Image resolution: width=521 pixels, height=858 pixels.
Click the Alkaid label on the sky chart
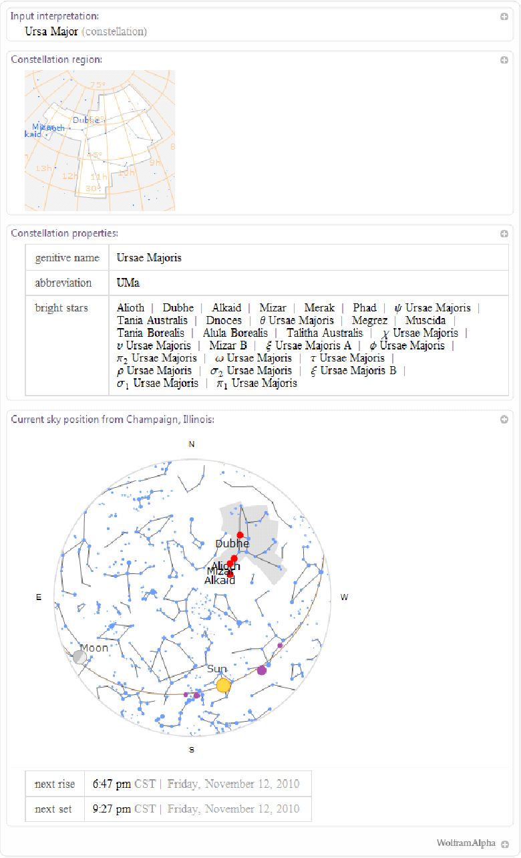click(x=220, y=581)
